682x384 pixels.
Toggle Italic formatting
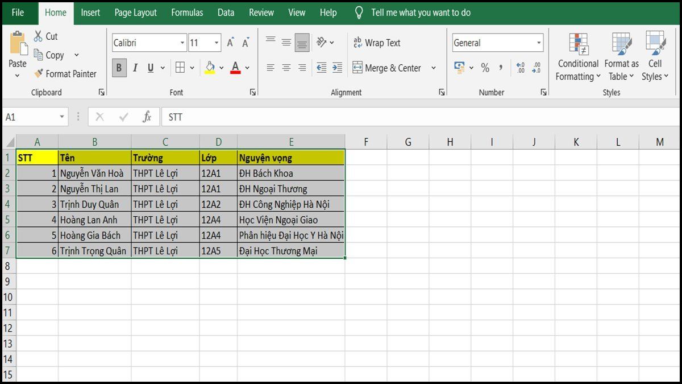click(x=135, y=68)
